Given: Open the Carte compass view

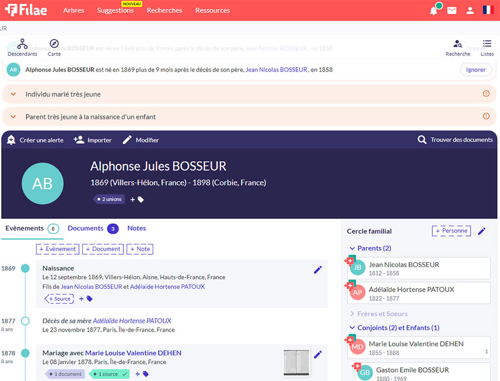Looking at the screenshot, I should 54,47.
